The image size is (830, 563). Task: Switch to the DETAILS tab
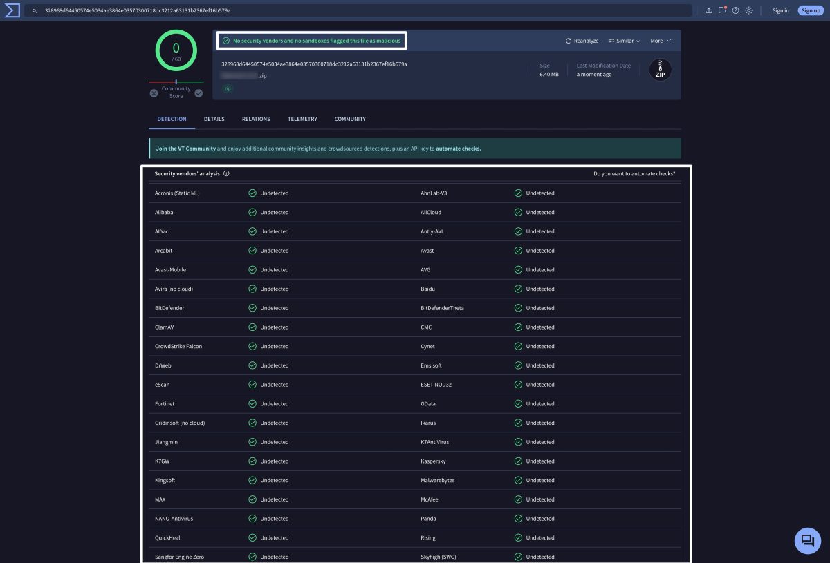pyautogui.click(x=214, y=119)
